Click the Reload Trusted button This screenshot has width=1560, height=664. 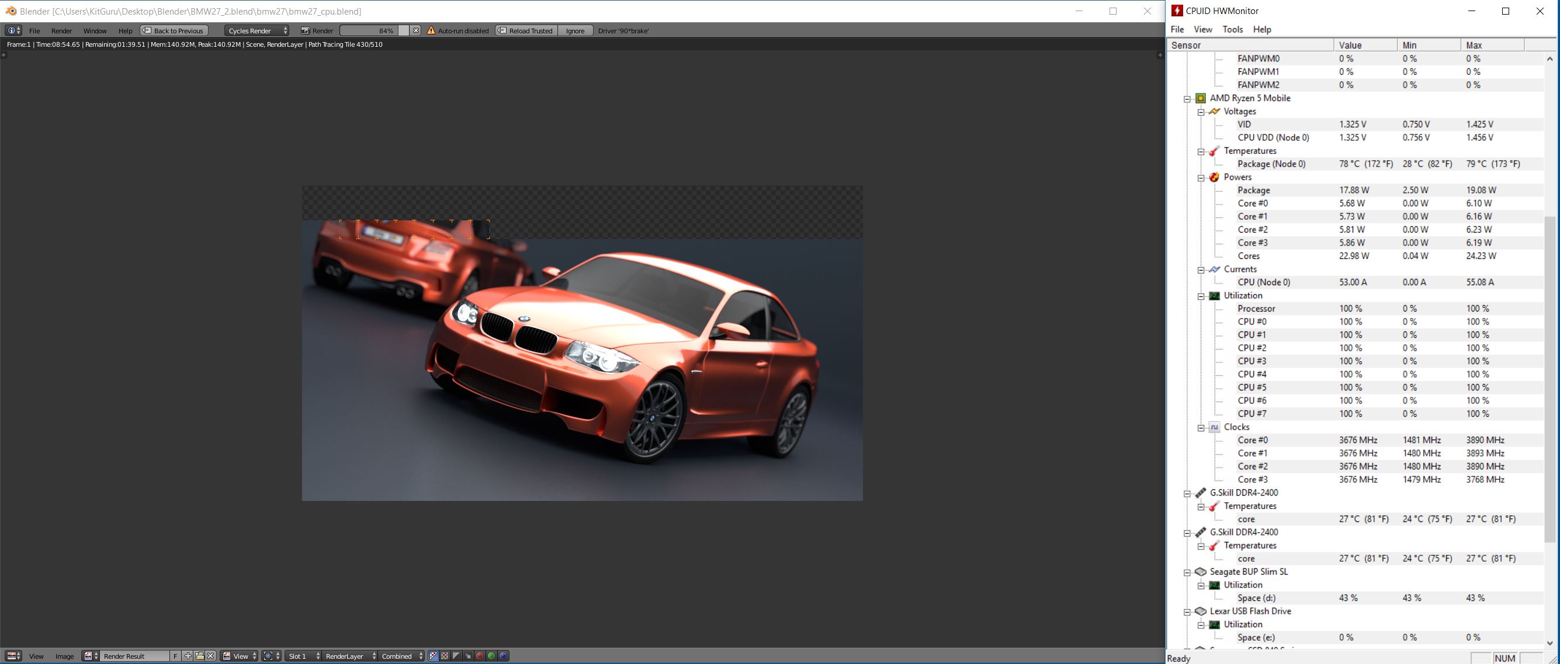click(x=525, y=30)
